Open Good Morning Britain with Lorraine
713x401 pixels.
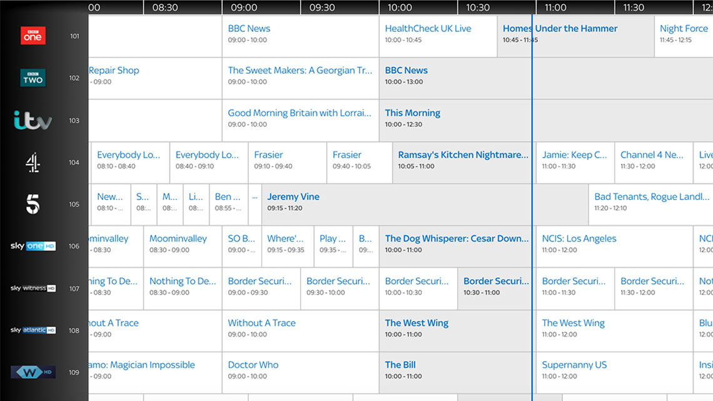pyautogui.click(x=301, y=120)
